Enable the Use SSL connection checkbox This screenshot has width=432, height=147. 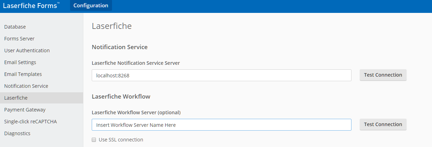click(94, 140)
